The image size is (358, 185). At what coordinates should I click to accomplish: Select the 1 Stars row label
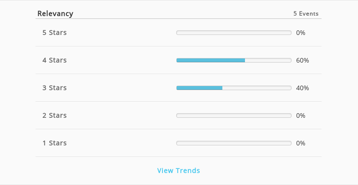(x=54, y=143)
